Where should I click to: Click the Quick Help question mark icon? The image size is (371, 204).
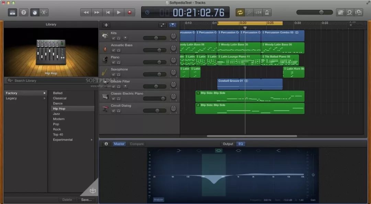[24, 12]
